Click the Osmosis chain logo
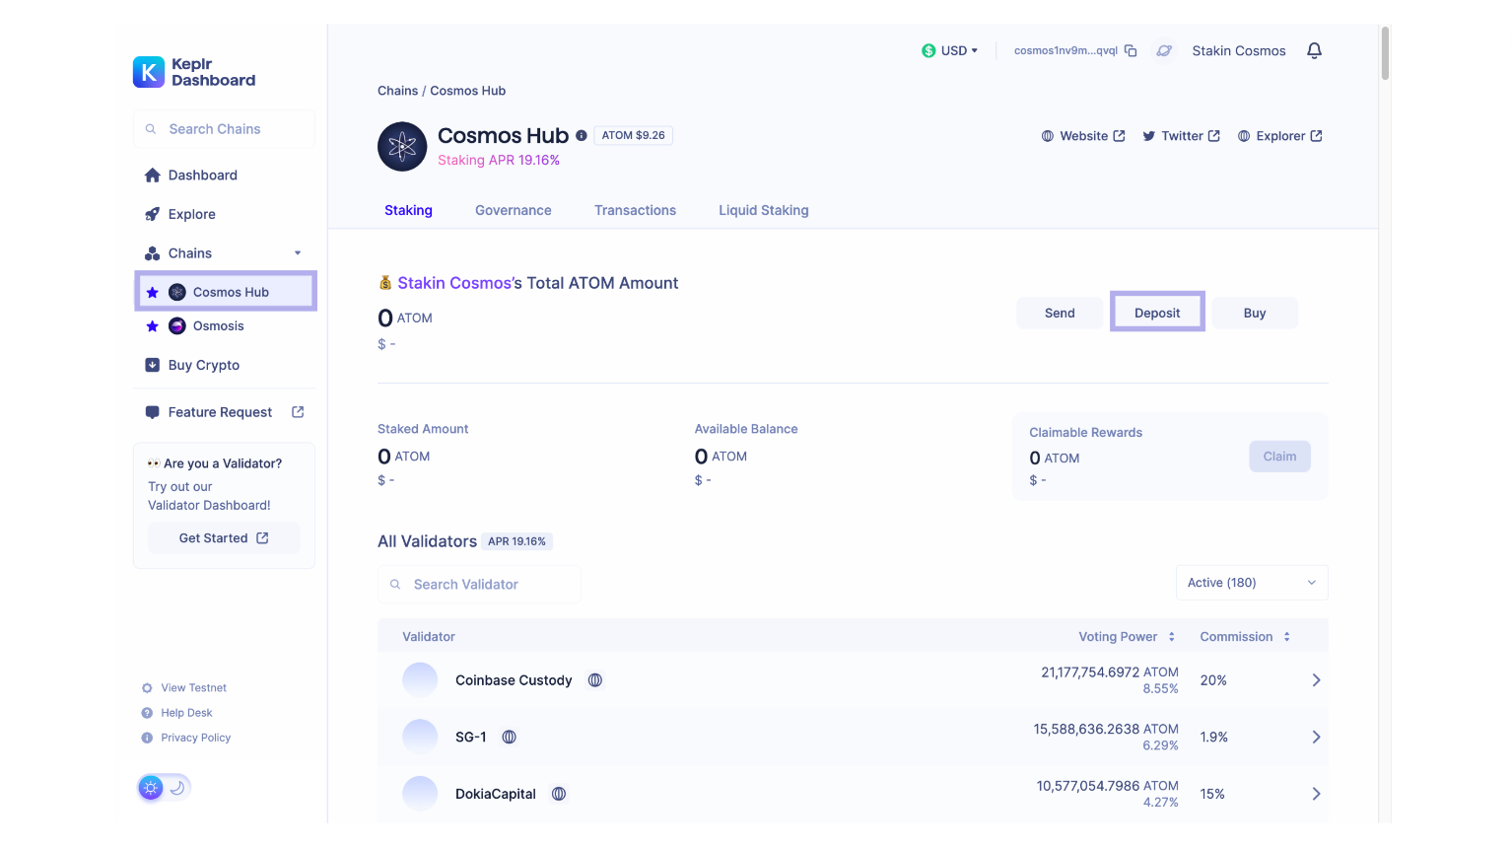The image size is (1512, 848). point(177,326)
